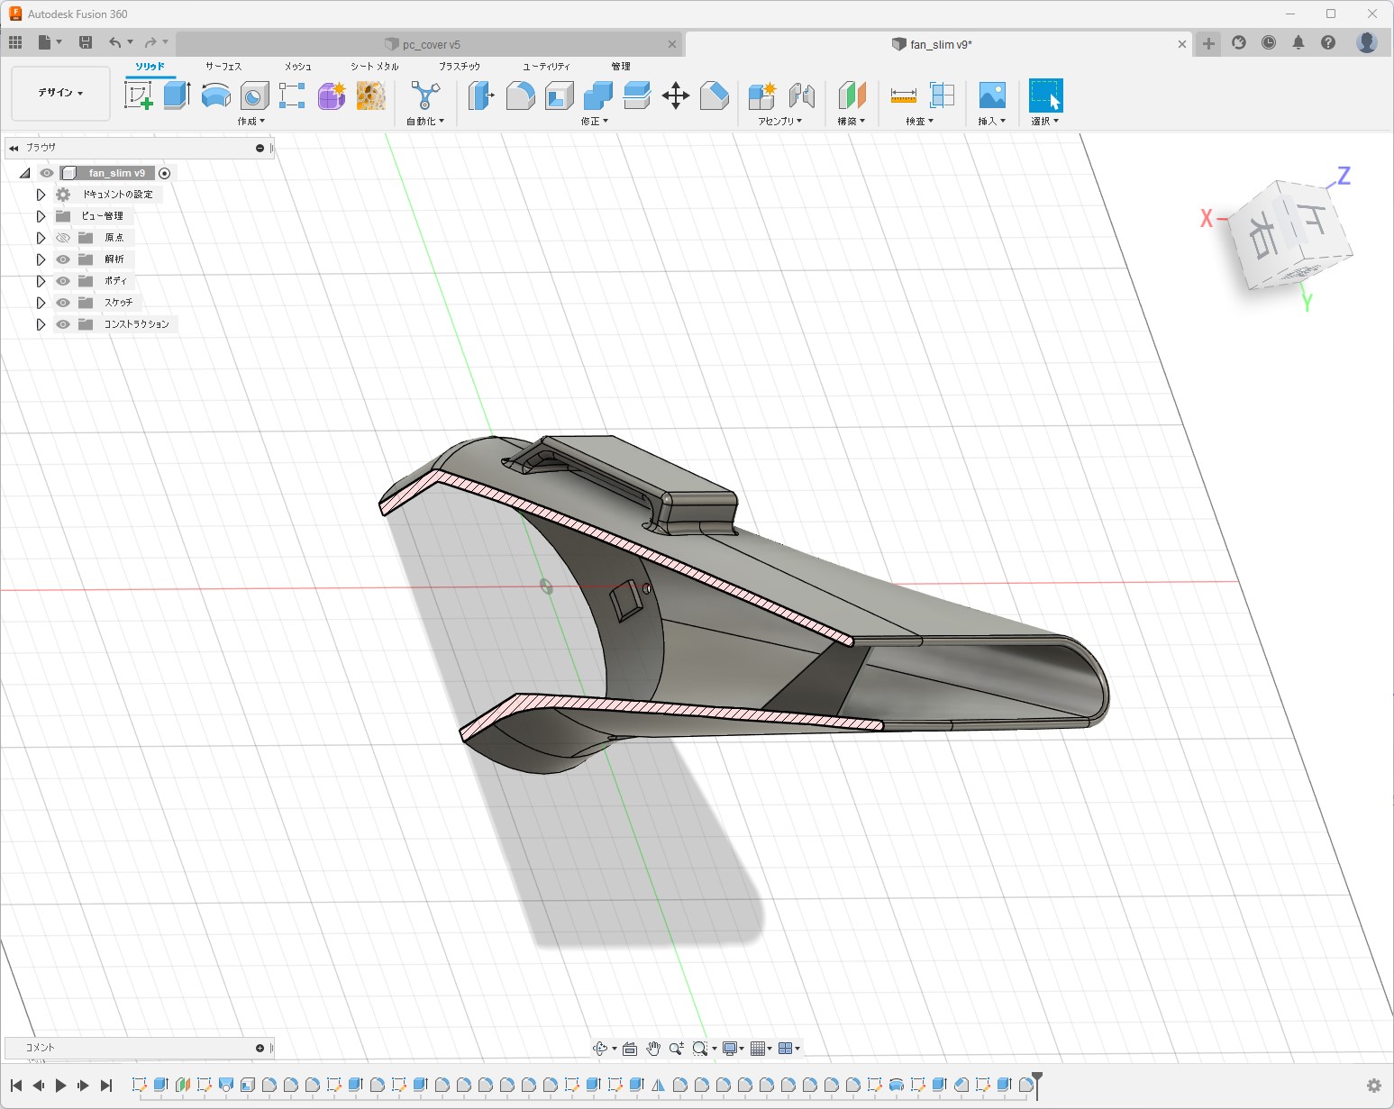
Task: Click the Save icon
Action: (86, 42)
